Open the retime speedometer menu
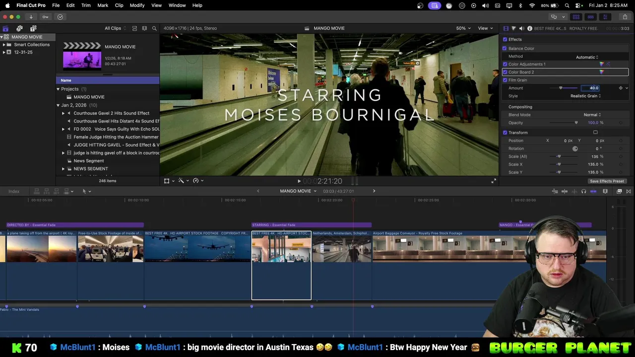635x357 pixels. 197,181
